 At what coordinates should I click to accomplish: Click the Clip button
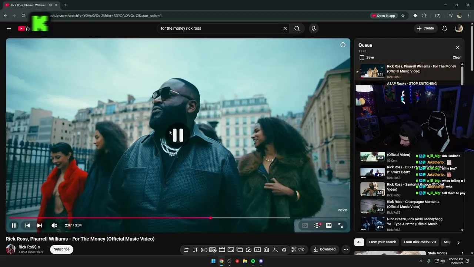click(298, 250)
